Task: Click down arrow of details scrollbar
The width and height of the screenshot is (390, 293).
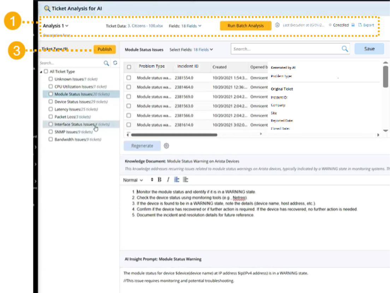Action: 385,131
